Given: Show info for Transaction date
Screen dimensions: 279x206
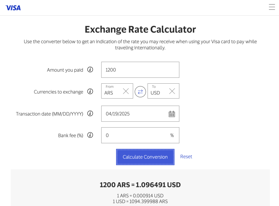Looking at the screenshot, I should pos(90,114).
